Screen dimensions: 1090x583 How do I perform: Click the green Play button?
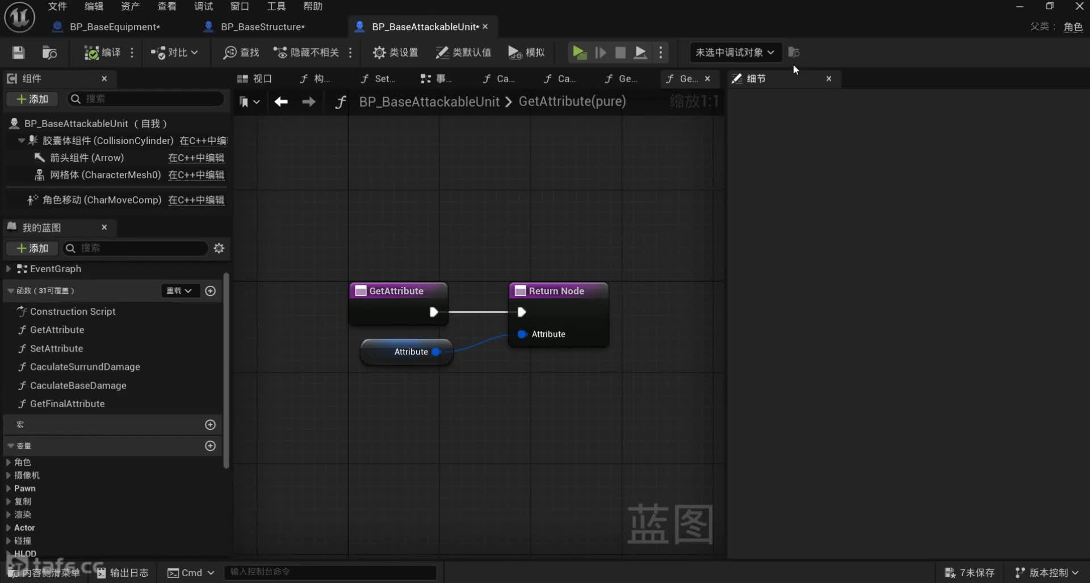579,53
